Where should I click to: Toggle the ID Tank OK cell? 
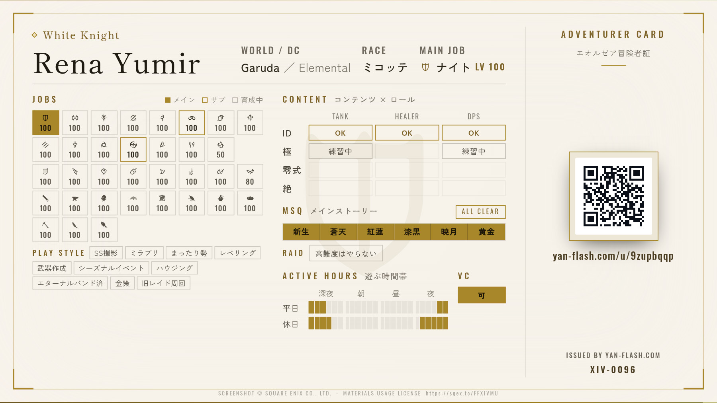click(341, 132)
